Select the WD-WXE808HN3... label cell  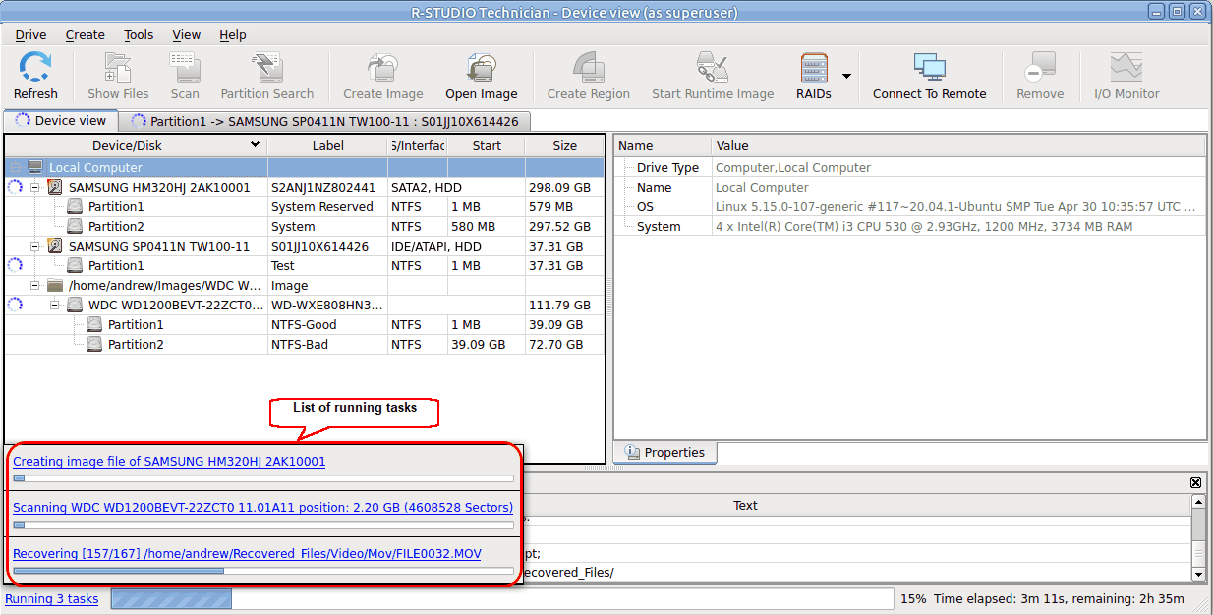pos(328,305)
